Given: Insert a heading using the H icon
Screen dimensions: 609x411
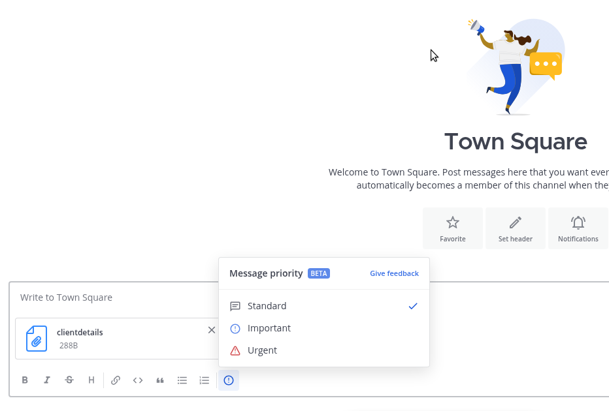Looking at the screenshot, I should 91,380.
